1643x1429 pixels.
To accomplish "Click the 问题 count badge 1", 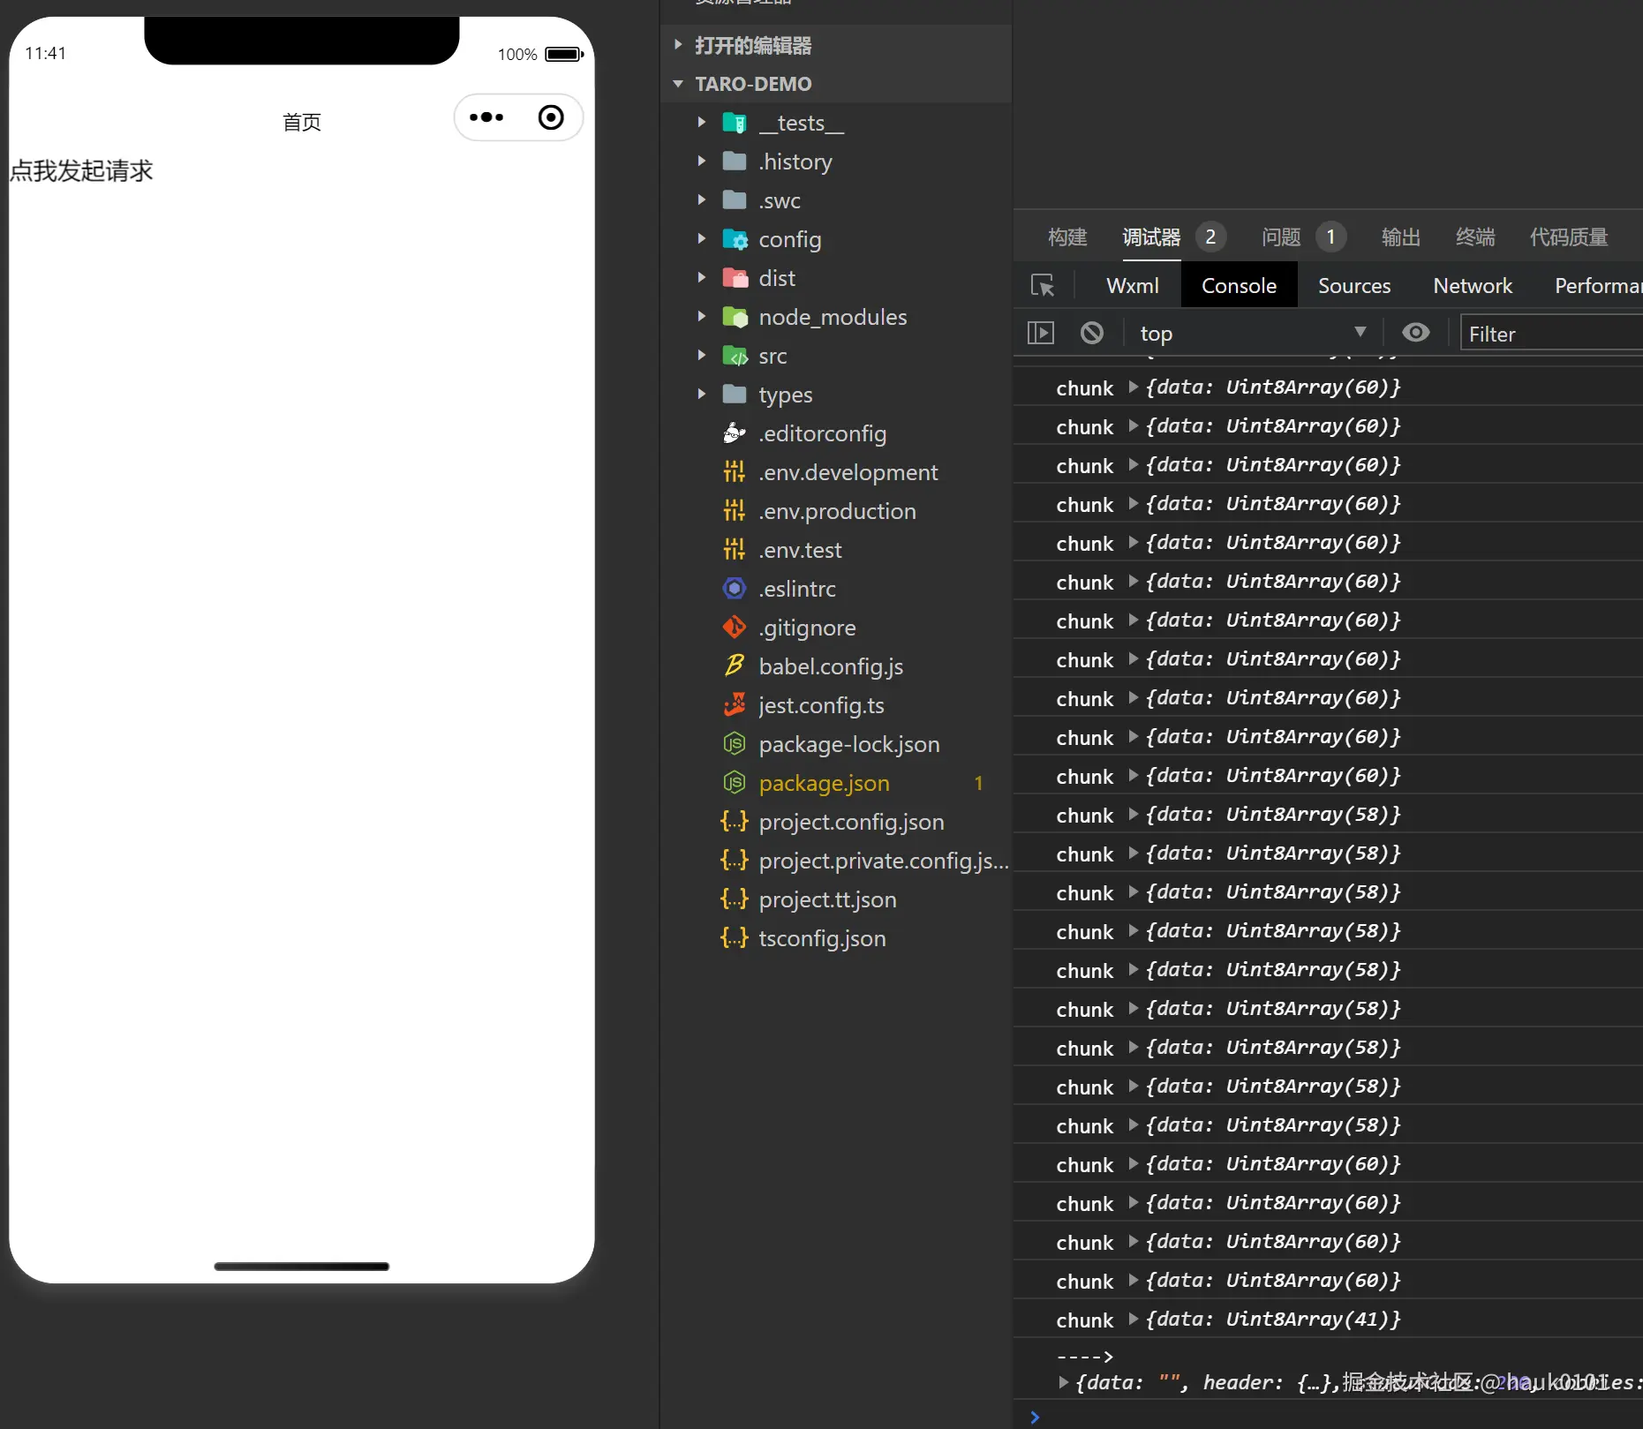I will click(1330, 237).
